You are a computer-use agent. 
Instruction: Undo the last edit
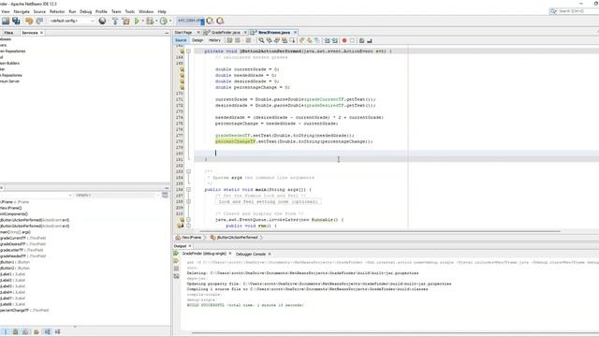pyautogui.click(x=29, y=21)
